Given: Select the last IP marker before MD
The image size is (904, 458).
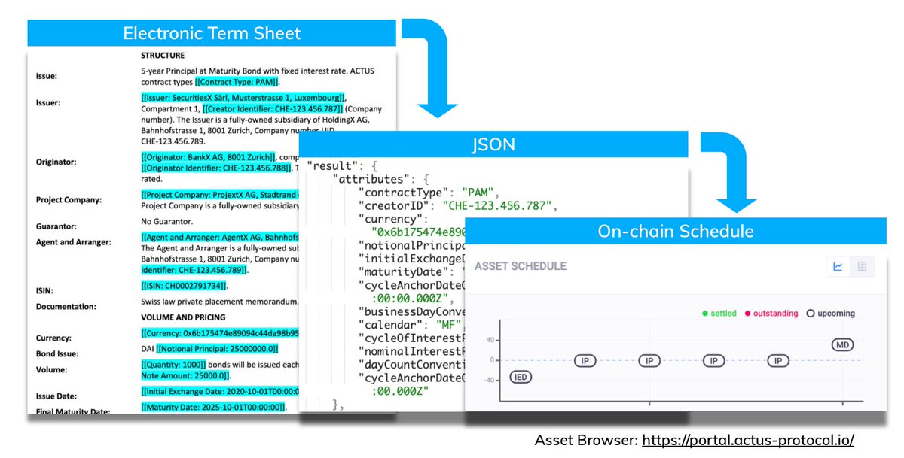Looking at the screenshot, I should point(777,360).
